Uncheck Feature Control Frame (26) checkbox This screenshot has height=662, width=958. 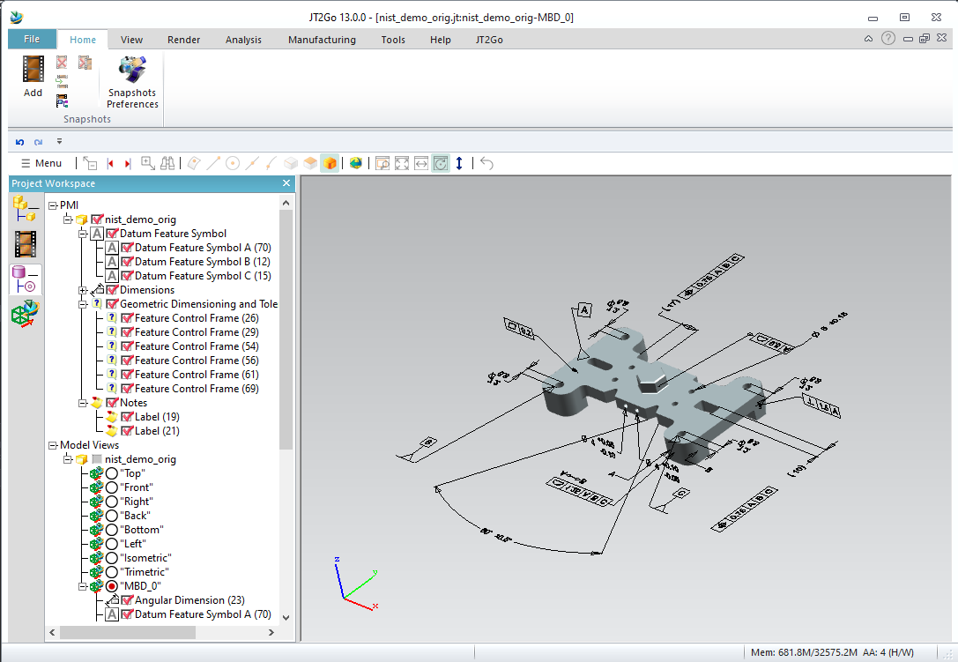[x=128, y=318]
